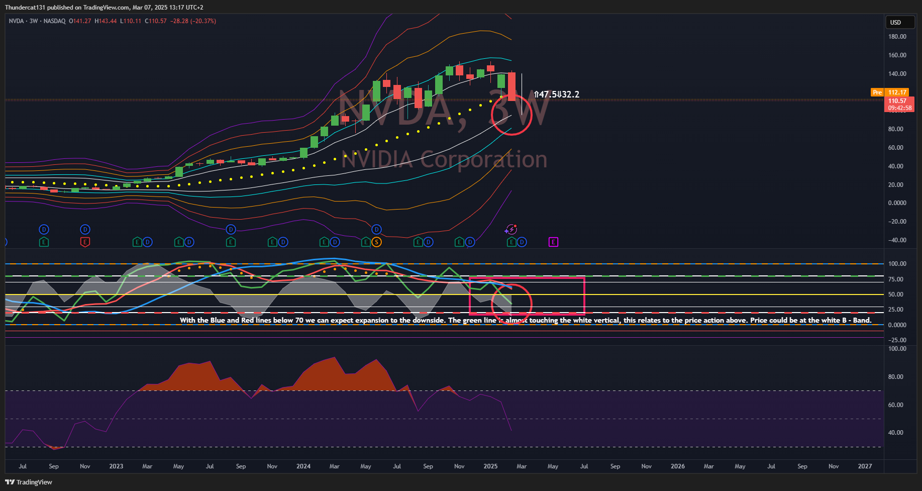Click the L110.11 low value in the legend

click(x=131, y=21)
